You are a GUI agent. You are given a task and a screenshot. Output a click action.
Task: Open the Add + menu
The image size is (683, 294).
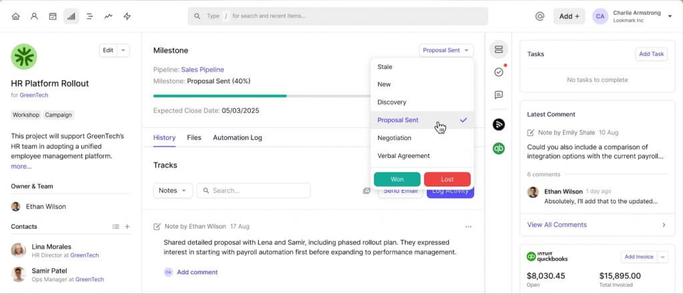tap(570, 16)
